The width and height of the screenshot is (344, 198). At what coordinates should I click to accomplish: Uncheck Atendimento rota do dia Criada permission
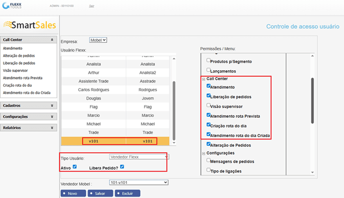point(209,134)
